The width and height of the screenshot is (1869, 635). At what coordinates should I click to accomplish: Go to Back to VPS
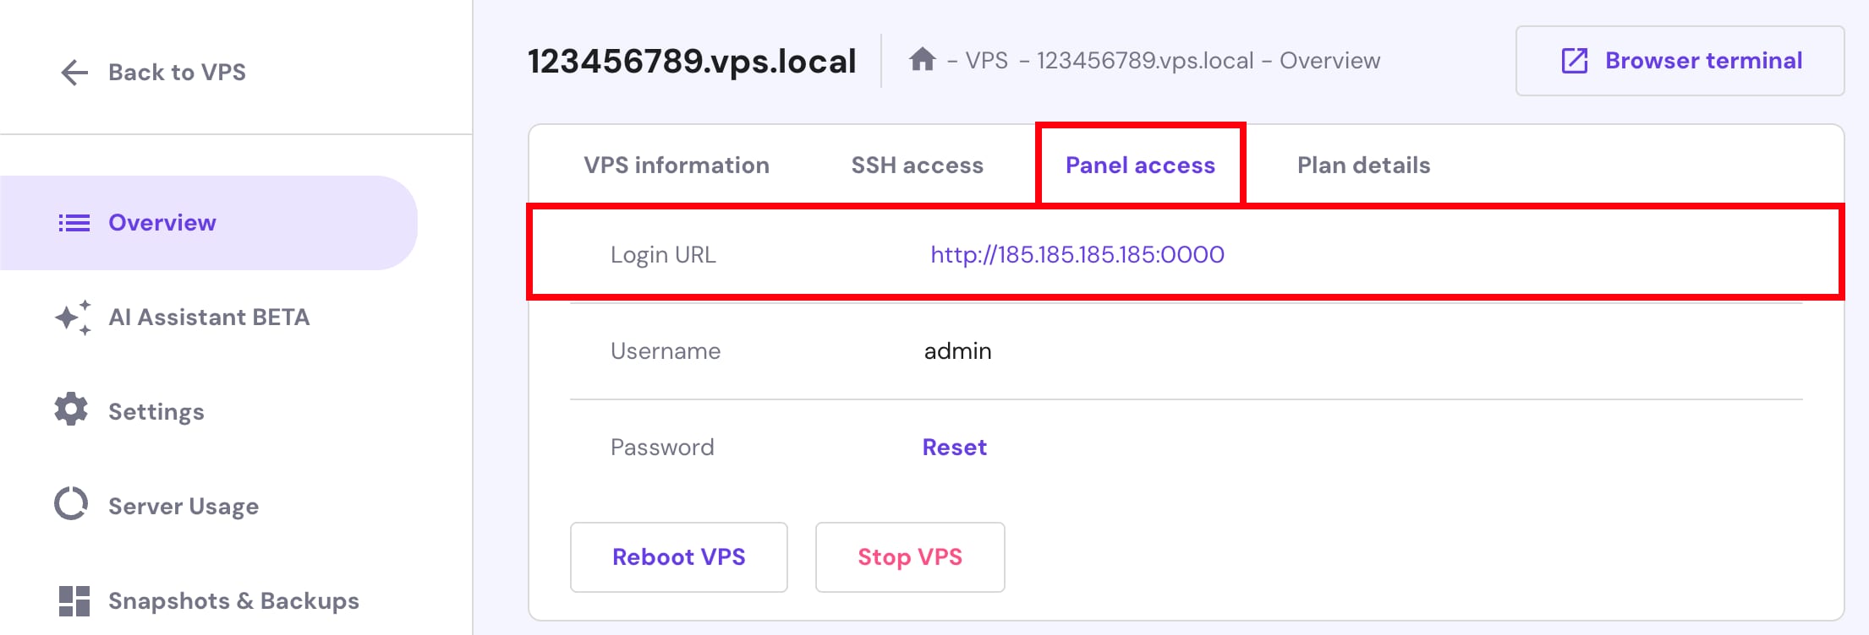click(x=177, y=73)
